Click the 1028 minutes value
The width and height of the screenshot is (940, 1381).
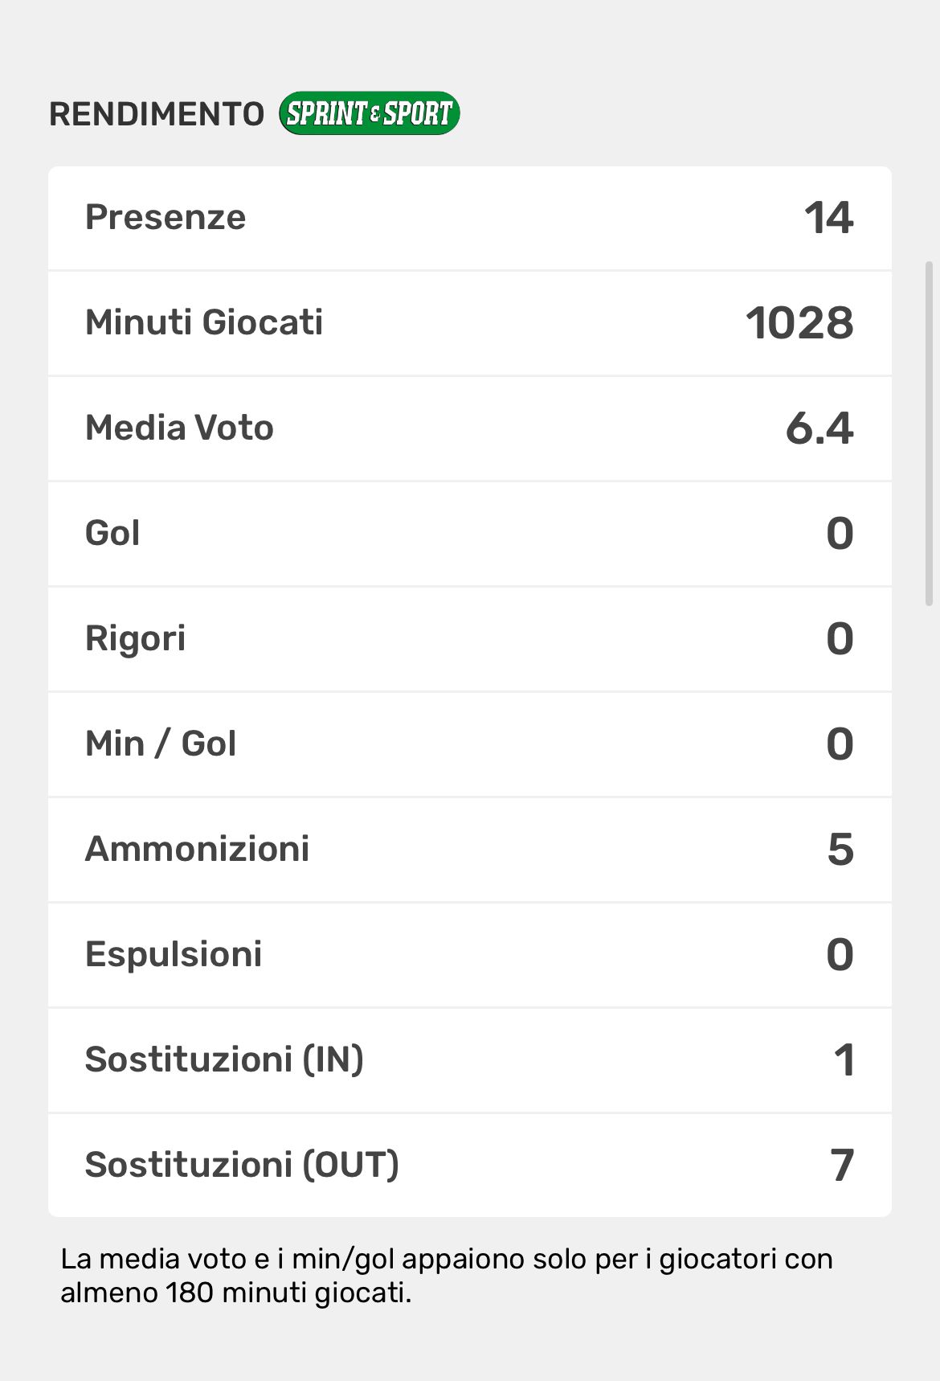coord(799,323)
